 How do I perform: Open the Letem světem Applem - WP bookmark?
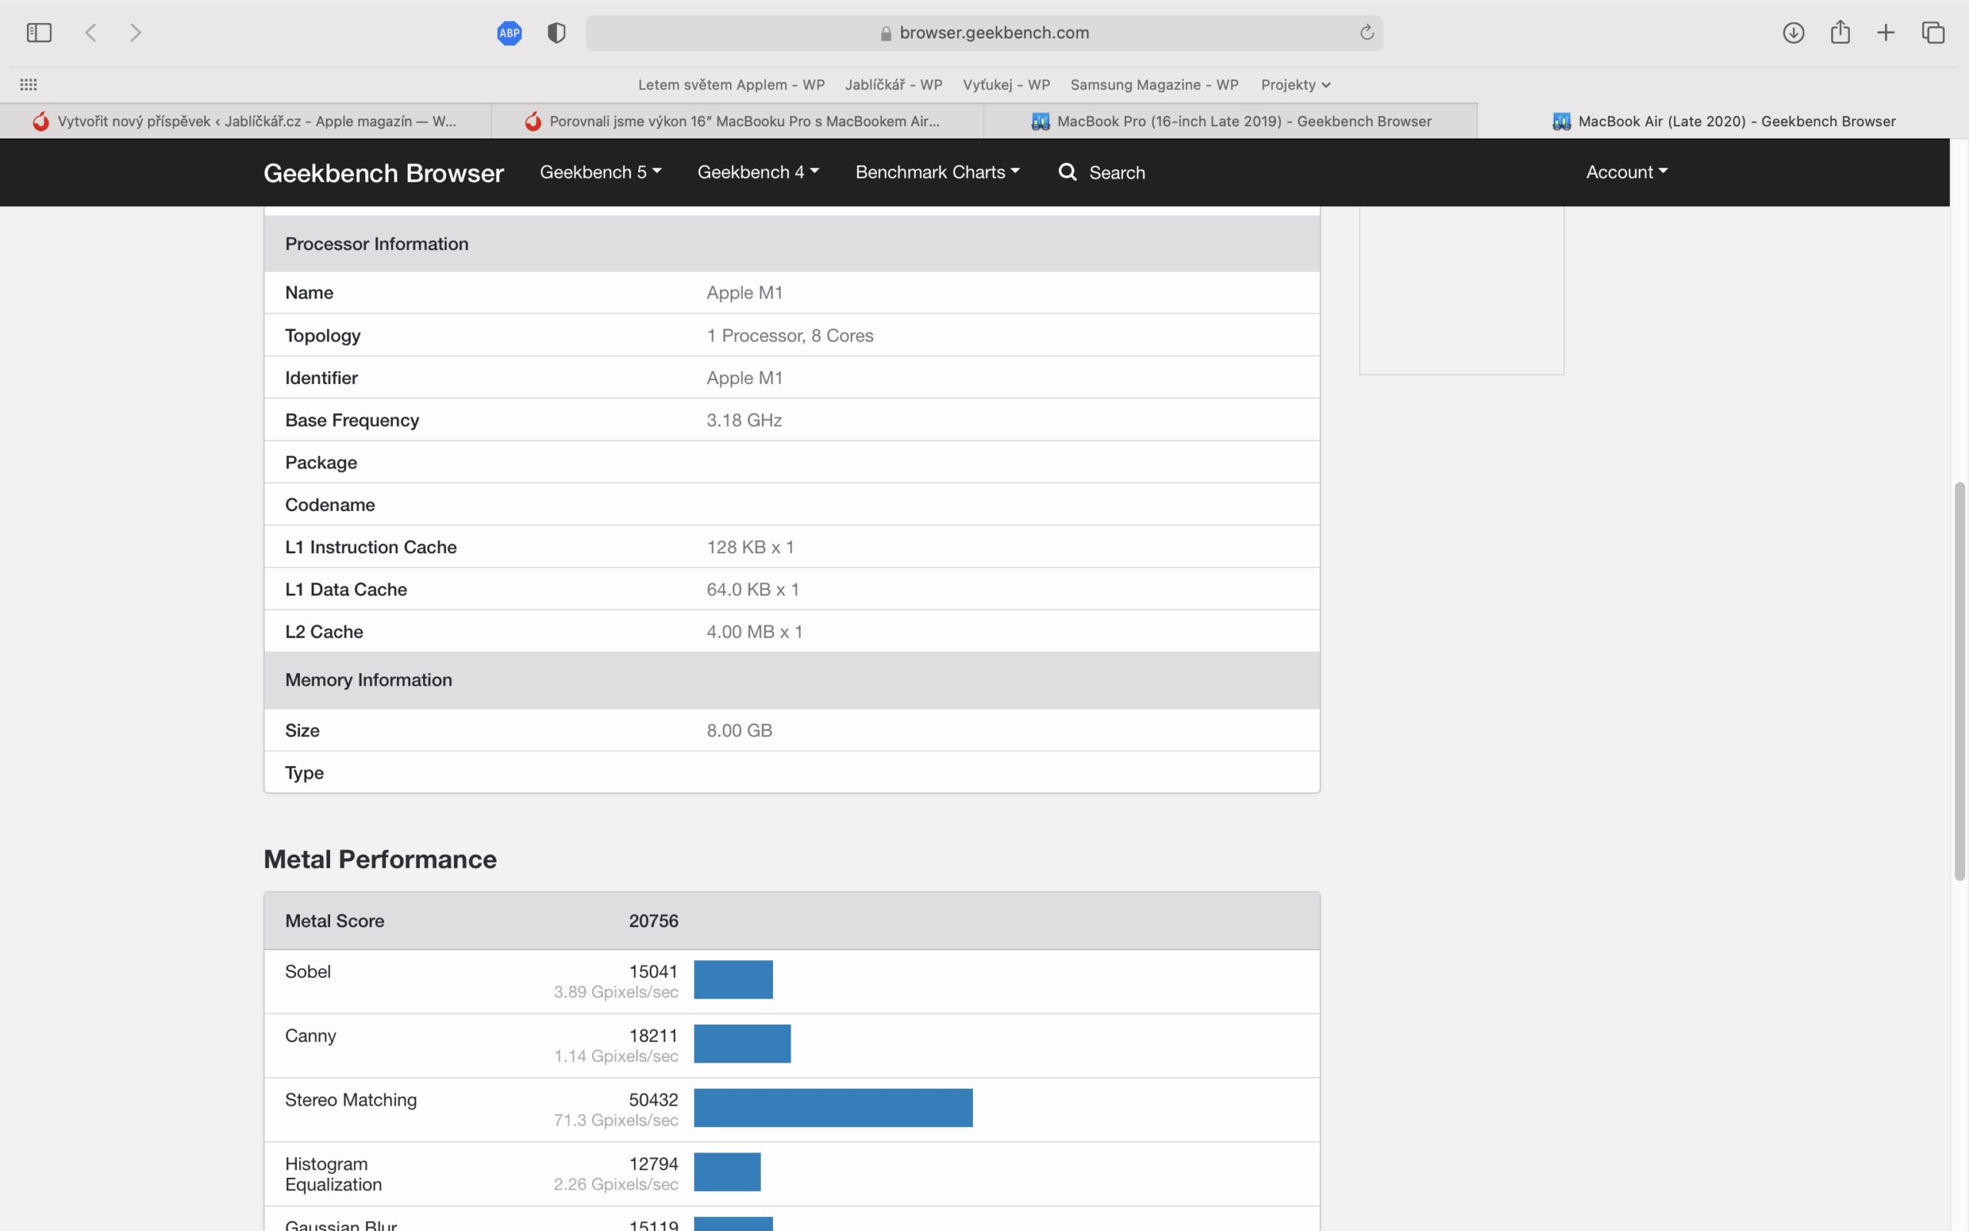click(731, 85)
